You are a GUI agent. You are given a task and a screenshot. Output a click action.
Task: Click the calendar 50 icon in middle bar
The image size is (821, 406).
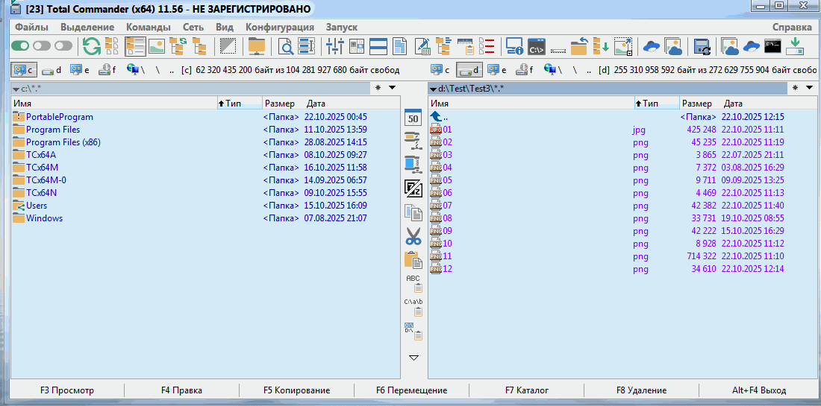click(413, 118)
